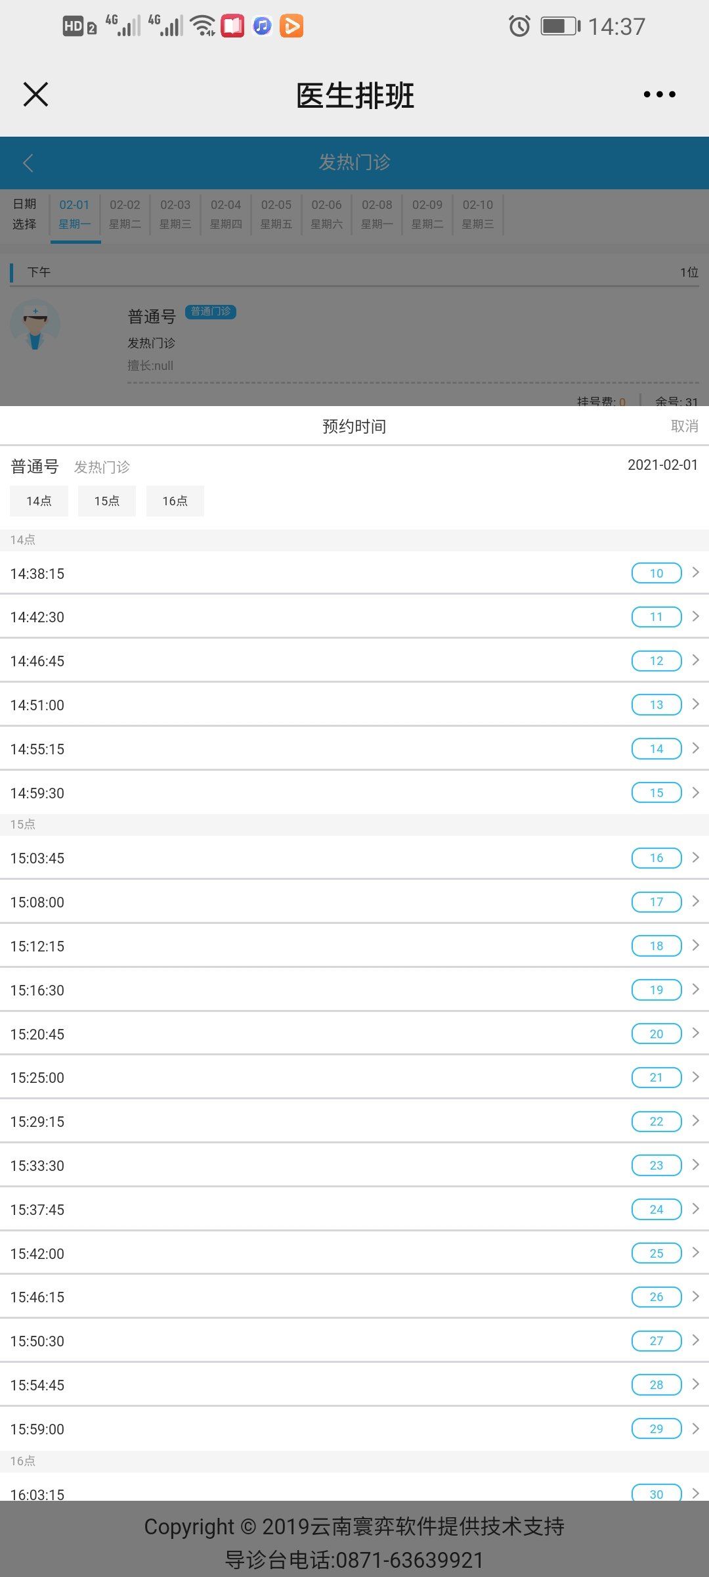Jump to the 15点 hour filter
709x1577 pixels.
pyautogui.click(x=107, y=501)
